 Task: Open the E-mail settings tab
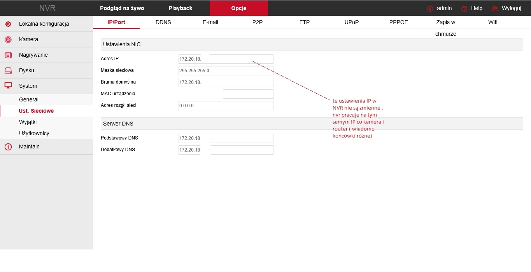[210, 22]
